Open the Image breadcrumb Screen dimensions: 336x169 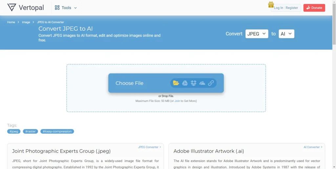tap(26, 22)
